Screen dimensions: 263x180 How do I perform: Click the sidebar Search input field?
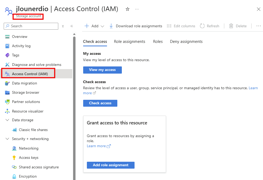coord(31,26)
